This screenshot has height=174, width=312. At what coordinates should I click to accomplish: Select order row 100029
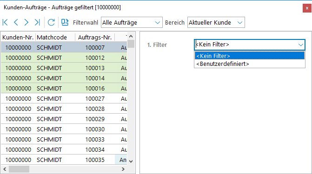point(64,119)
